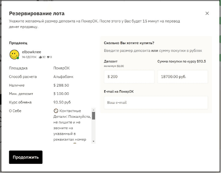The height and width of the screenshot is (173, 221).
Task: Click the 'Способ расчета' row label
Action: pos(23,77)
